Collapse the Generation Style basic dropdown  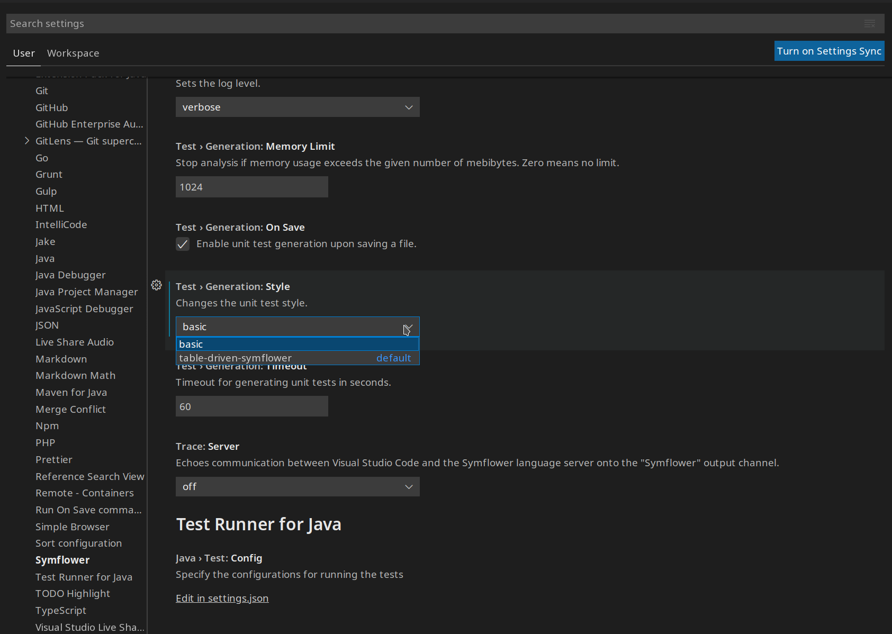298,327
